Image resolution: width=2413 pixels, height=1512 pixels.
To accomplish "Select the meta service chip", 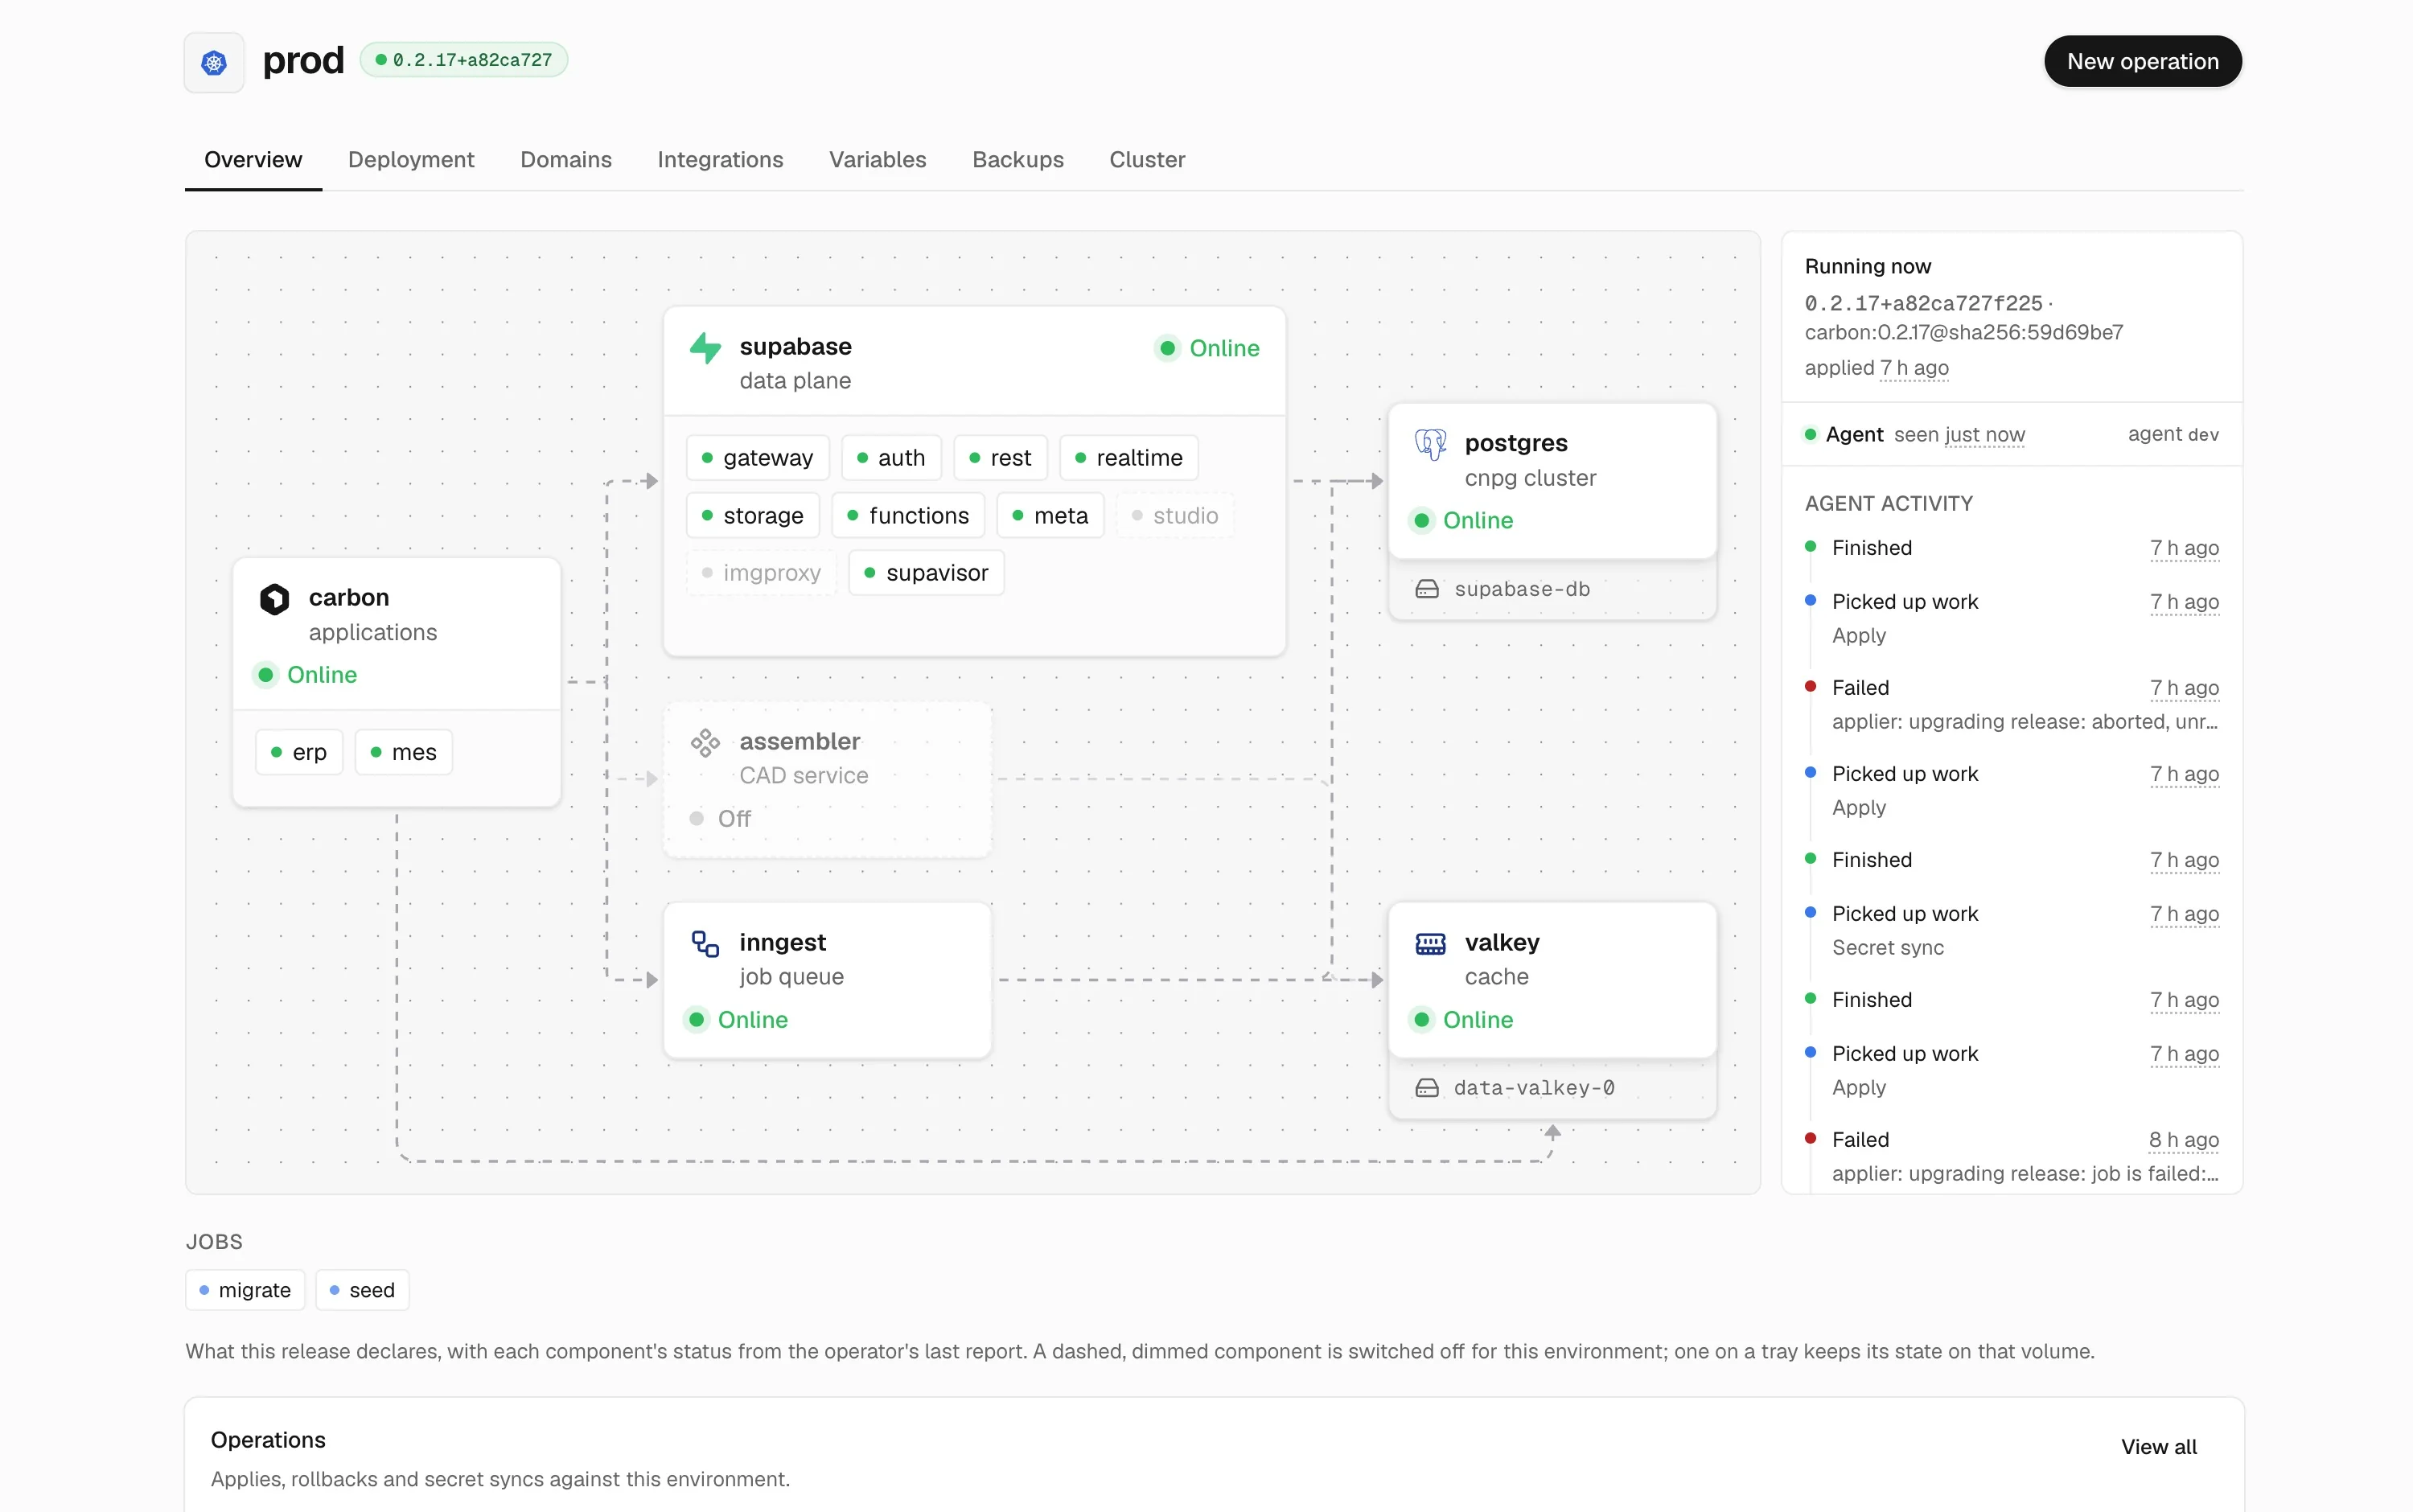I will pyautogui.click(x=1050, y=515).
